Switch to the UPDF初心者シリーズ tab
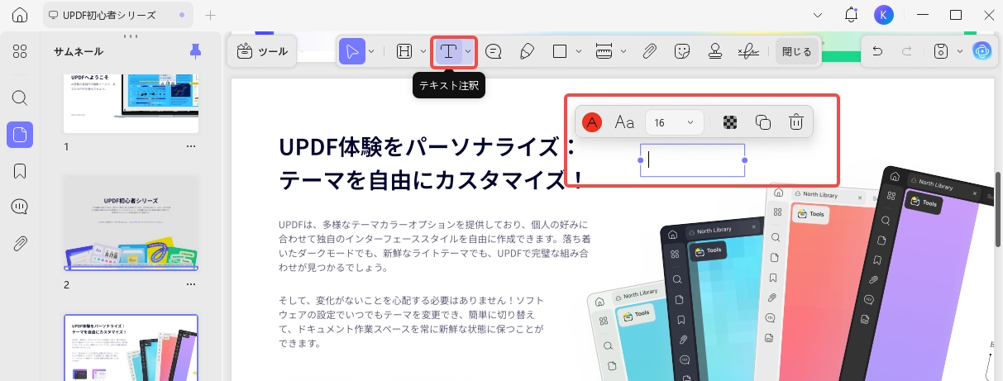The height and width of the screenshot is (381, 1003). pyautogui.click(x=117, y=15)
